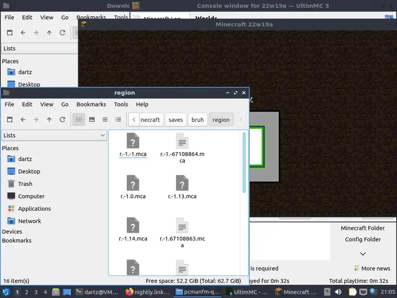
Task: Click the show desktop icon in the taskbar
Action: (x=67, y=292)
